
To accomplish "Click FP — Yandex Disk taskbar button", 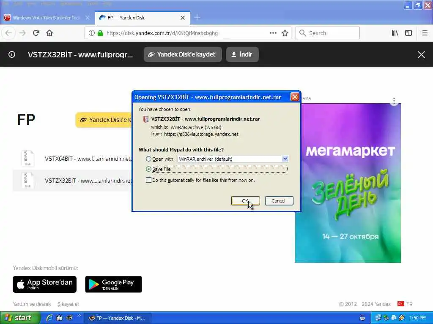I will click(118, 318).
